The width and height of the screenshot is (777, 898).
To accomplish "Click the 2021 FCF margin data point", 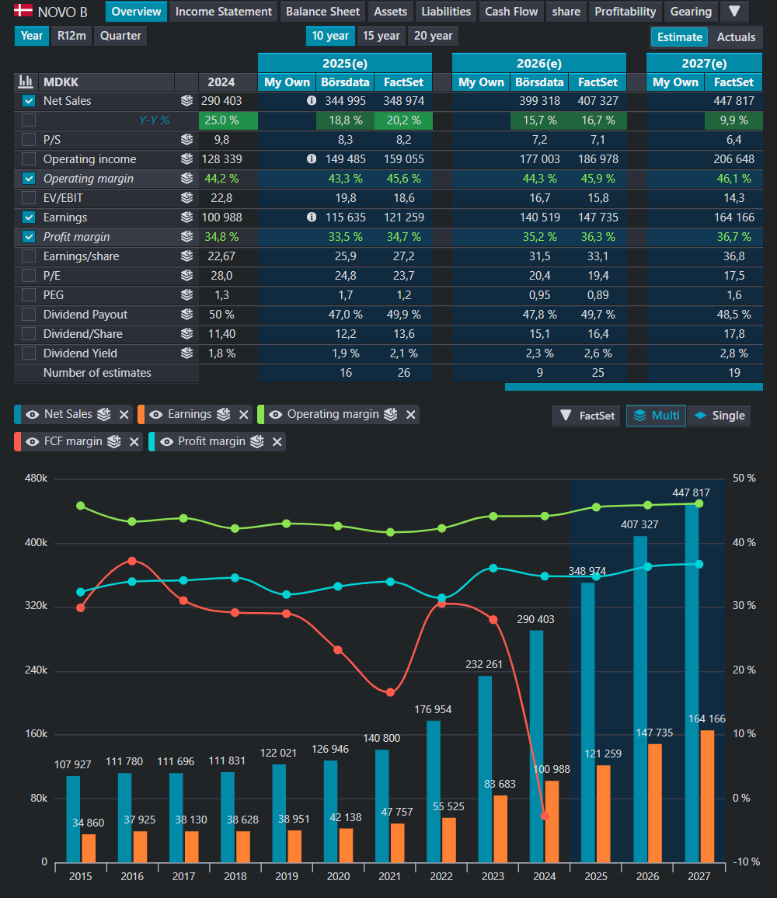I will (390, 692).
